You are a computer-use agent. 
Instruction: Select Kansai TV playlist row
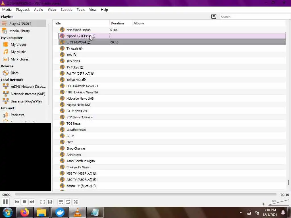(x=172, y=186)
